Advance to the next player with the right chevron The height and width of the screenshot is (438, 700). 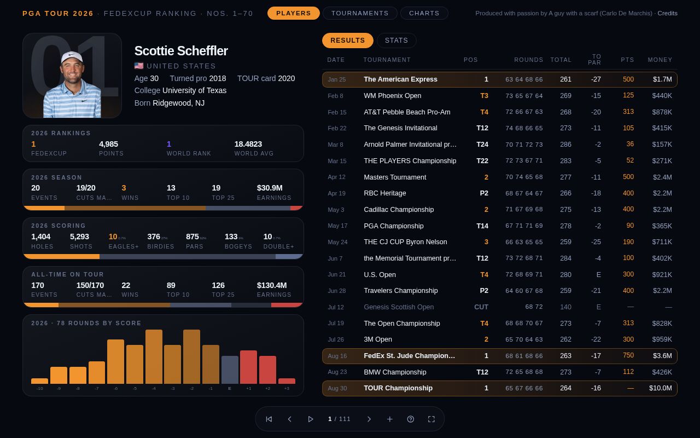(369, 419)
